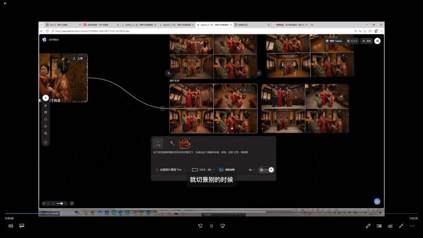Image resolution: width=423 pixels, height=238 pixels.
Task: Open the chat bubble icon in sidebar
Action: tap(45, 119)
